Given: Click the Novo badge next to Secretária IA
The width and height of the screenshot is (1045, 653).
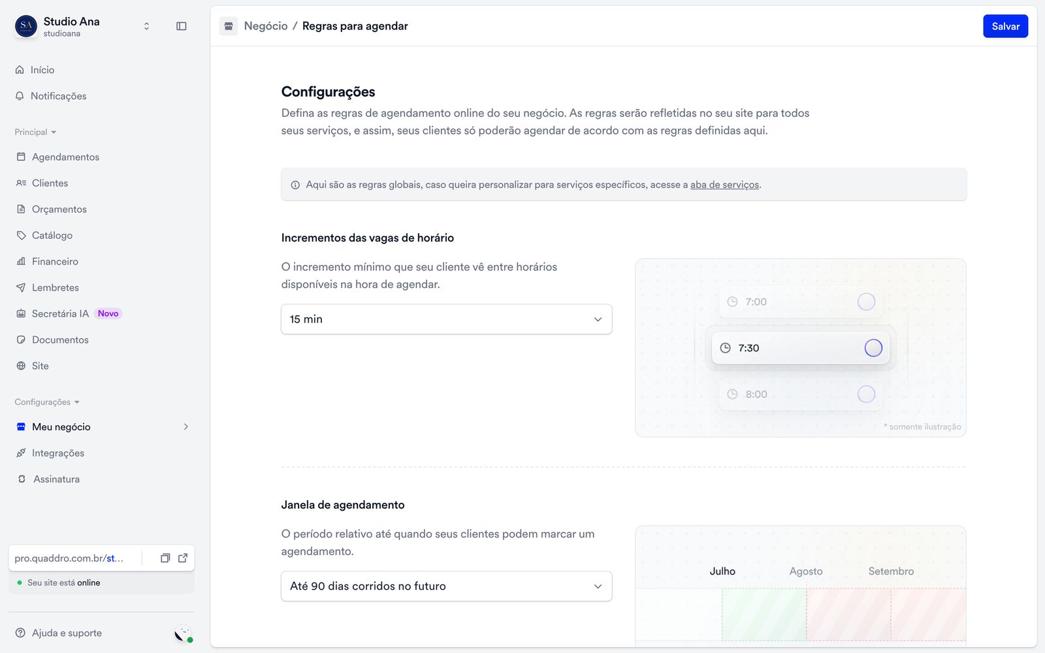Looking at the screenshot, I should pyautogui.click(x=108, y=313).
